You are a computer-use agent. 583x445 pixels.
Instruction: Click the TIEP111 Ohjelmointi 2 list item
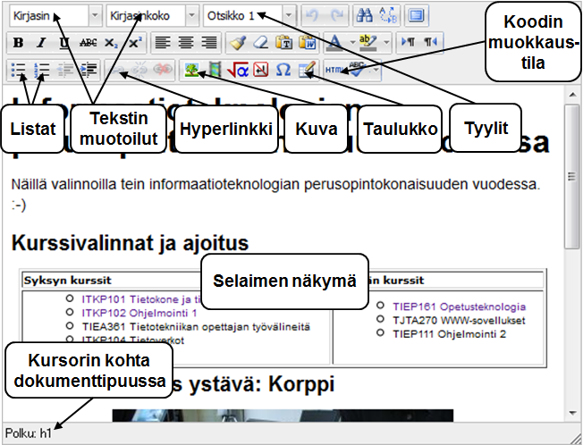point(449,334)
